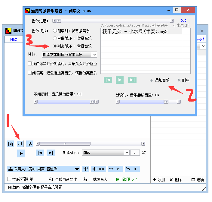Click left arrow of main reading progress scrollbar
The image size is (212, 202).
click(38, 144)
